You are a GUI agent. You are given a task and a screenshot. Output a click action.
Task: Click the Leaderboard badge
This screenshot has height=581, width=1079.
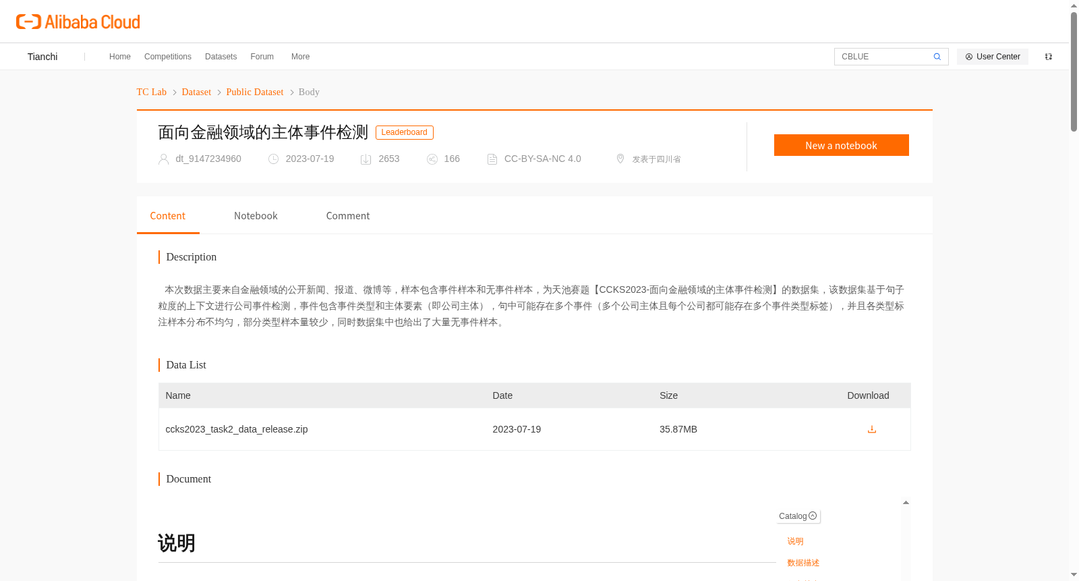pos(405,132)
